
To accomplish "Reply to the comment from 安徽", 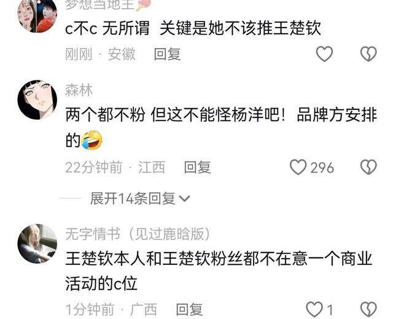I will 167,54.
